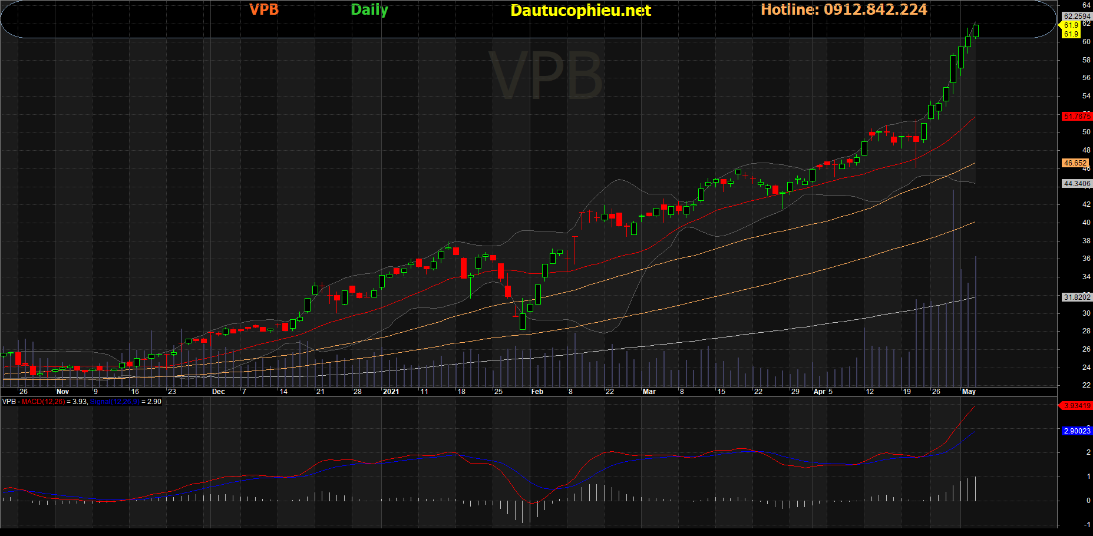Click the 2021 year marker on date axis
Viewport: 1093px width, 536px height.
click(x=391, y=392)
